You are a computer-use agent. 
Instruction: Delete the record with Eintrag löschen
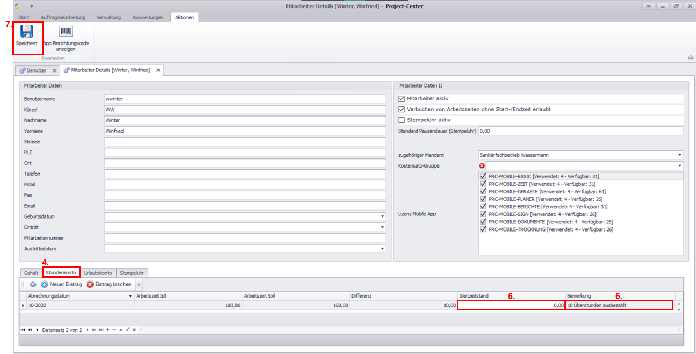click(x=109, y=284)
